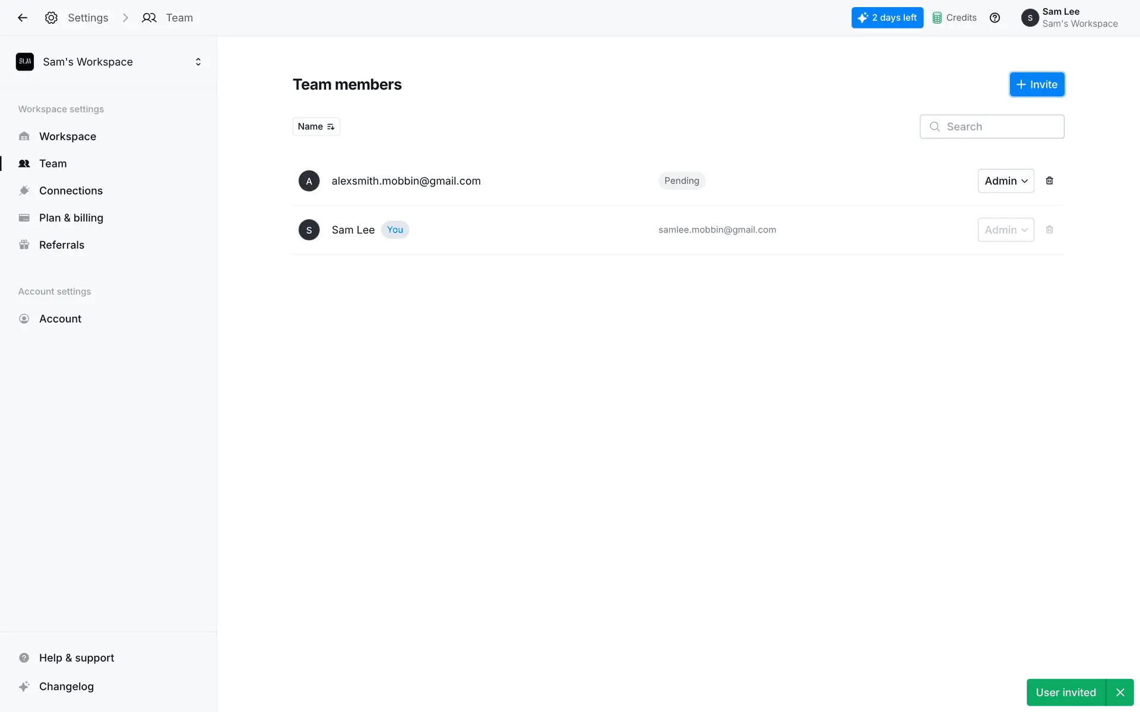Click the Sam's Workspace logo icon
This screenshot has height=712, width=1140.
[25, 62]
